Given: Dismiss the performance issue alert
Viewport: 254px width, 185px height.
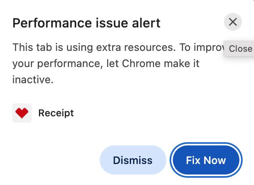Looking at the screenshot, I should (x=133, y=160).
